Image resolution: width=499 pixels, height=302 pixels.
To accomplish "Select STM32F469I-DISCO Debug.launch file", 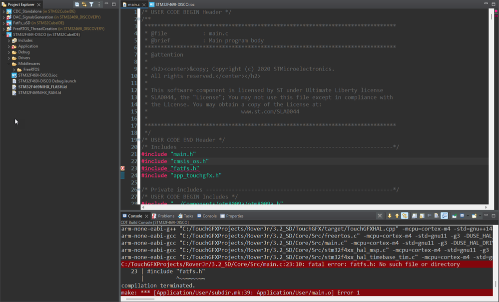I will (47, 81).
